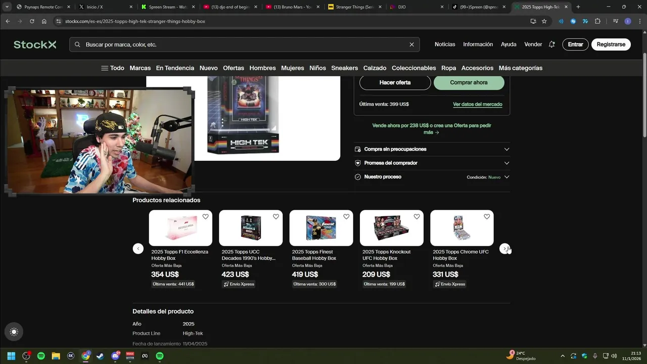Open the Meta app from the taskbar

pos(145,356)
